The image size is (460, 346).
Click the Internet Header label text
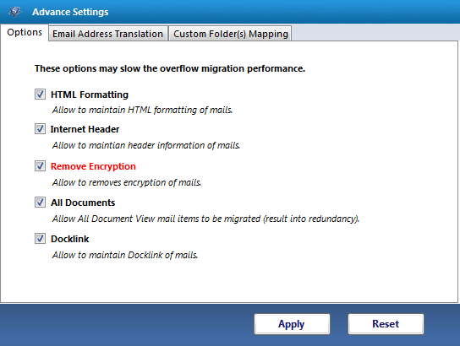[85, 129]
